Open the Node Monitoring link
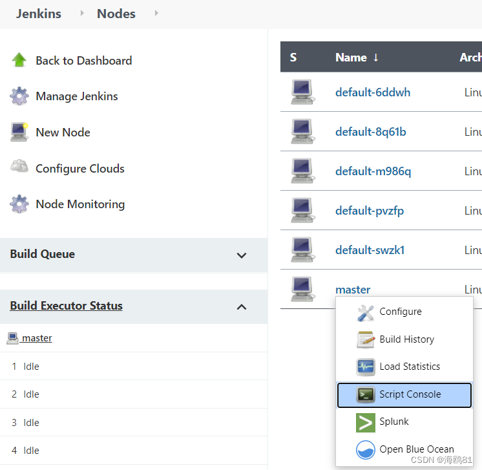Viewport: 482px width, 470px height. [80, 204]
